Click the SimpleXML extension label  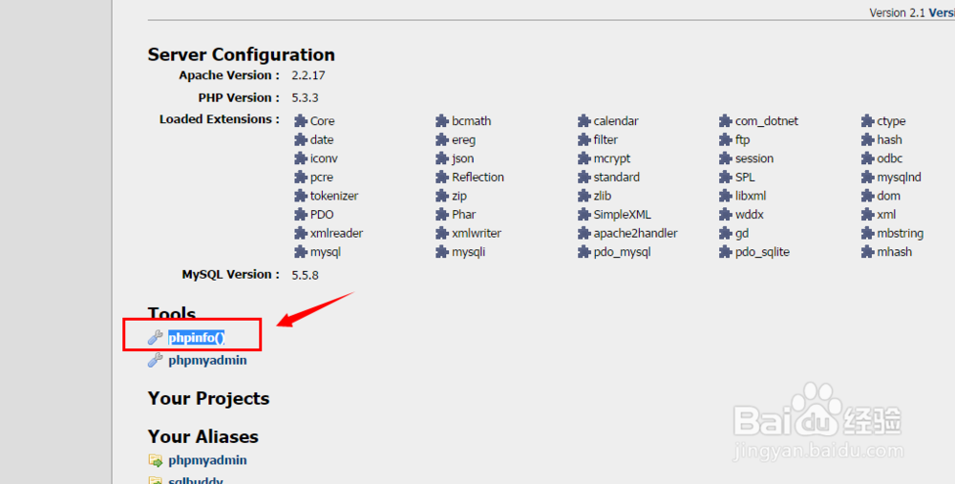tap(622, 215)
